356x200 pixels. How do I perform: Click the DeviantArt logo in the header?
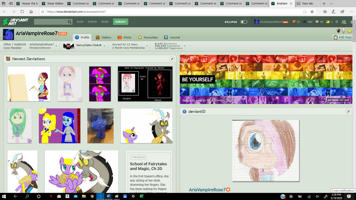point(16,22)
